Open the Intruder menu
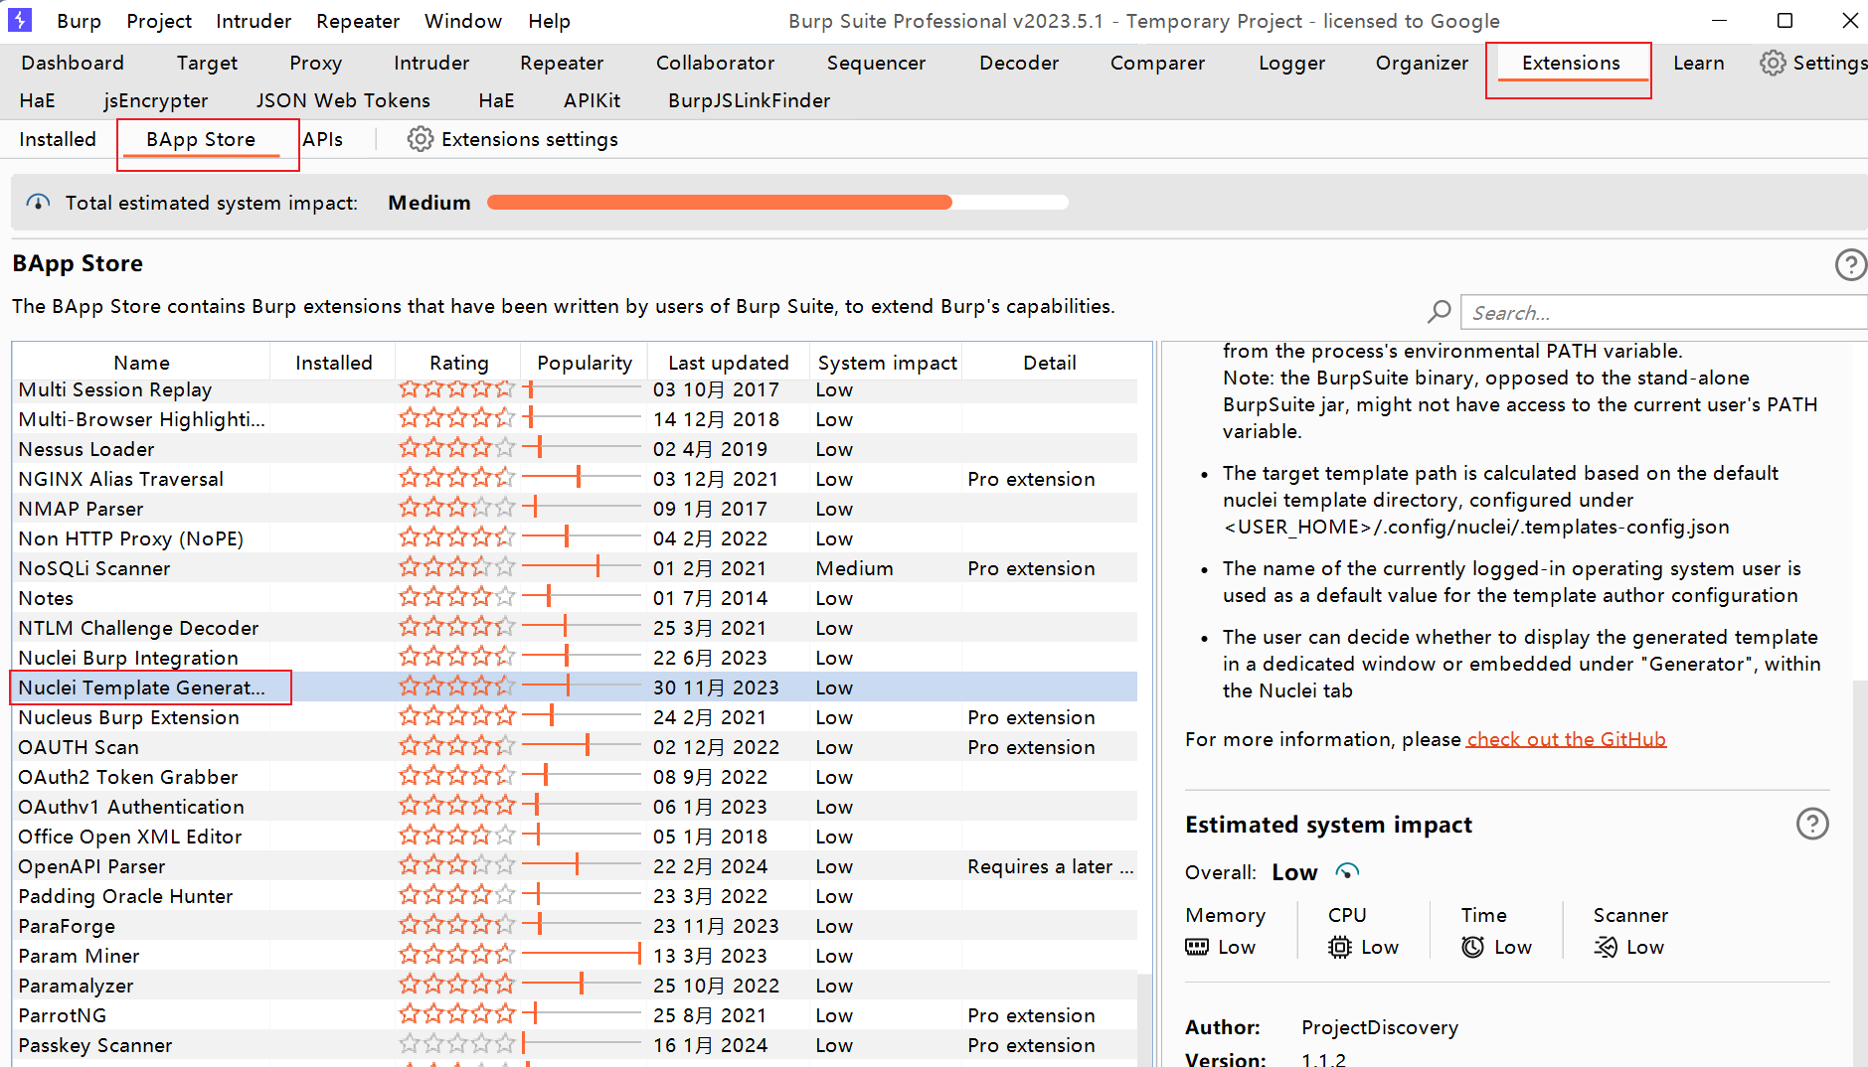Image resolution: width=1868 pixels, height=1067 pixels. [254, 21]
